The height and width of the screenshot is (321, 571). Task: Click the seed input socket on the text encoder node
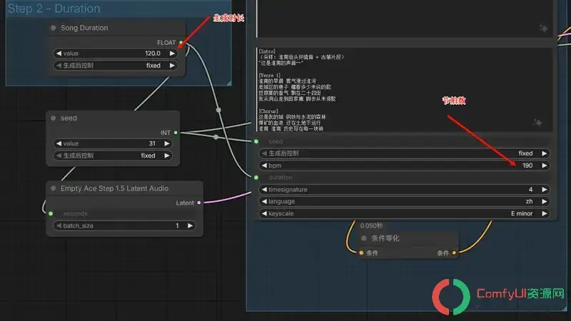click(256, 141)
